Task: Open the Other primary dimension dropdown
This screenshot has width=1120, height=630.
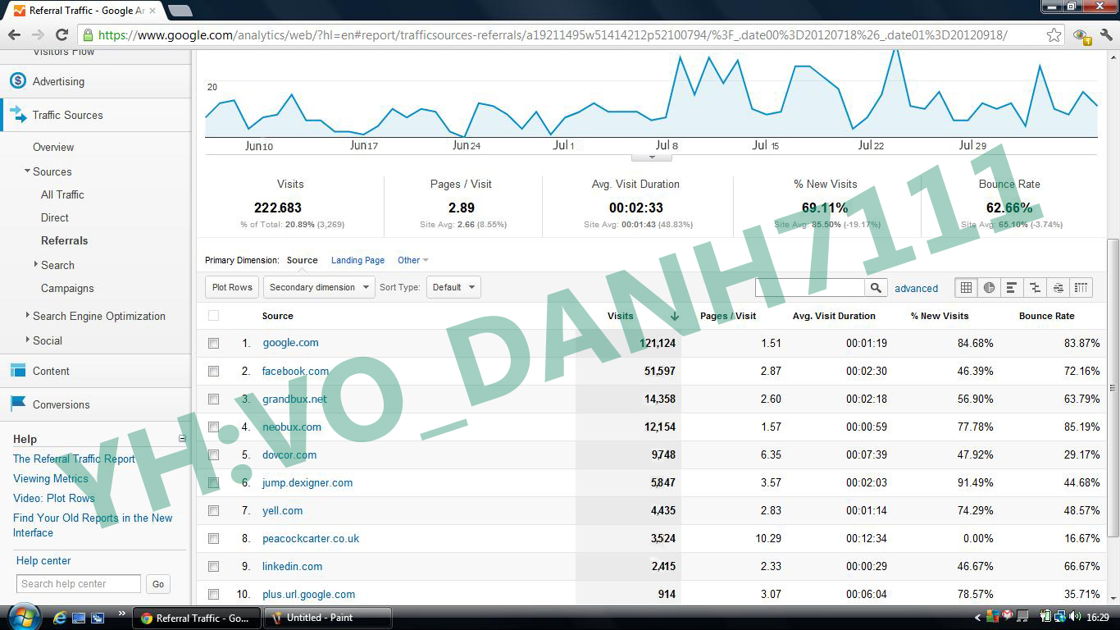Action: click(x=412, y=260)
